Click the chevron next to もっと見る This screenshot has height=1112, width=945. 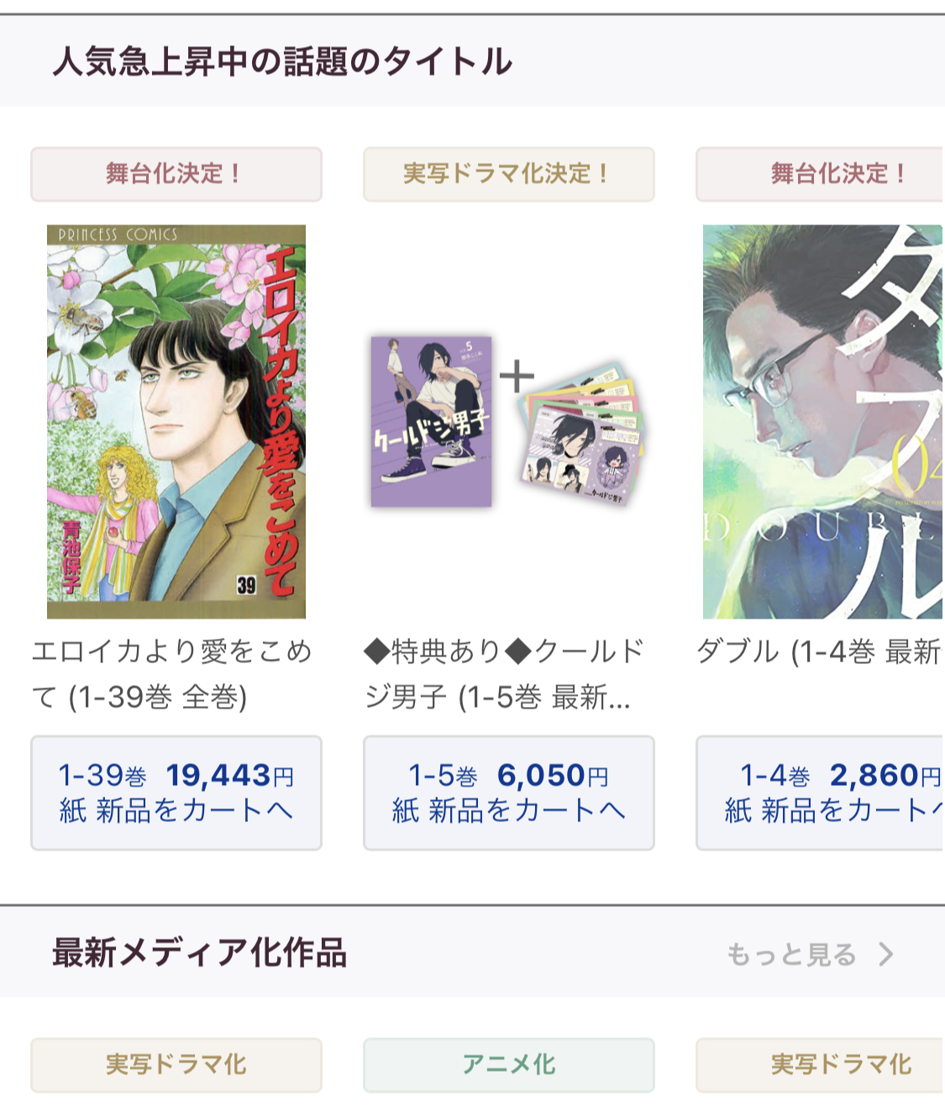point(885,954)
